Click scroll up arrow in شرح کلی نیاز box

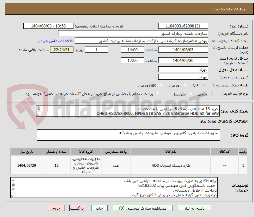(39, 107)
